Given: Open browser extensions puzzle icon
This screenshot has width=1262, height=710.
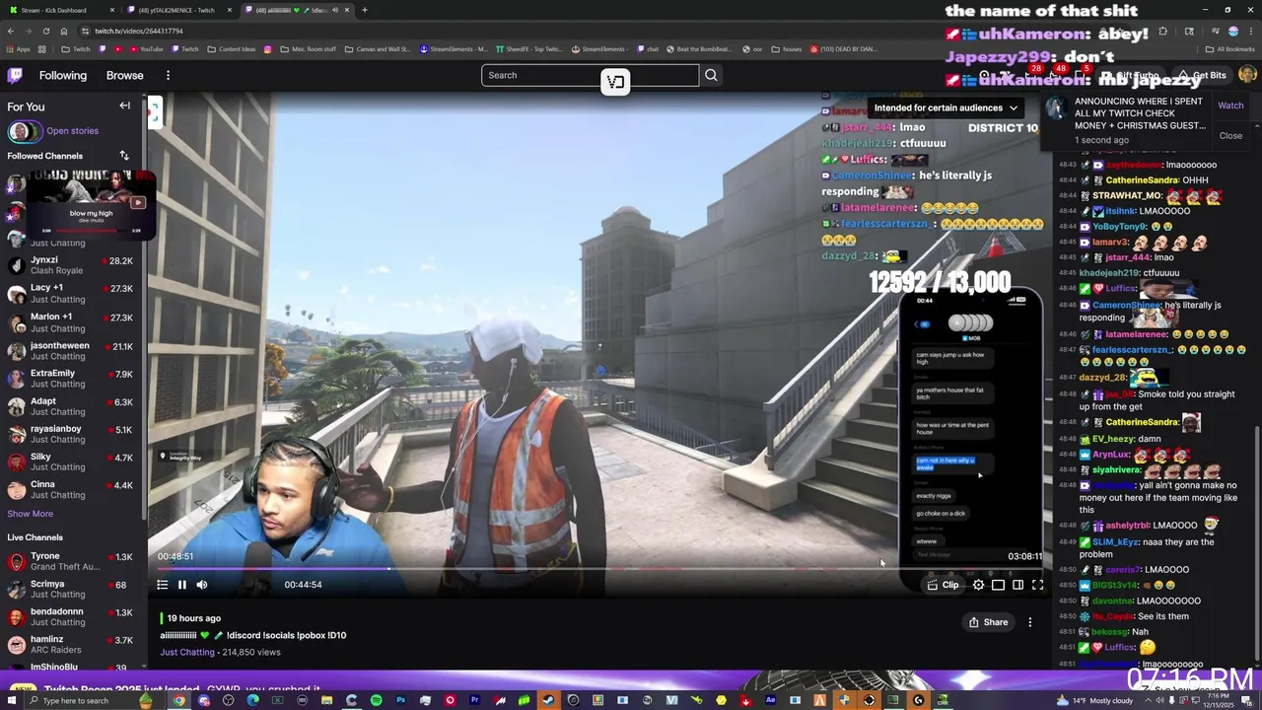Looking at the screenshot, I should 1162,31.
